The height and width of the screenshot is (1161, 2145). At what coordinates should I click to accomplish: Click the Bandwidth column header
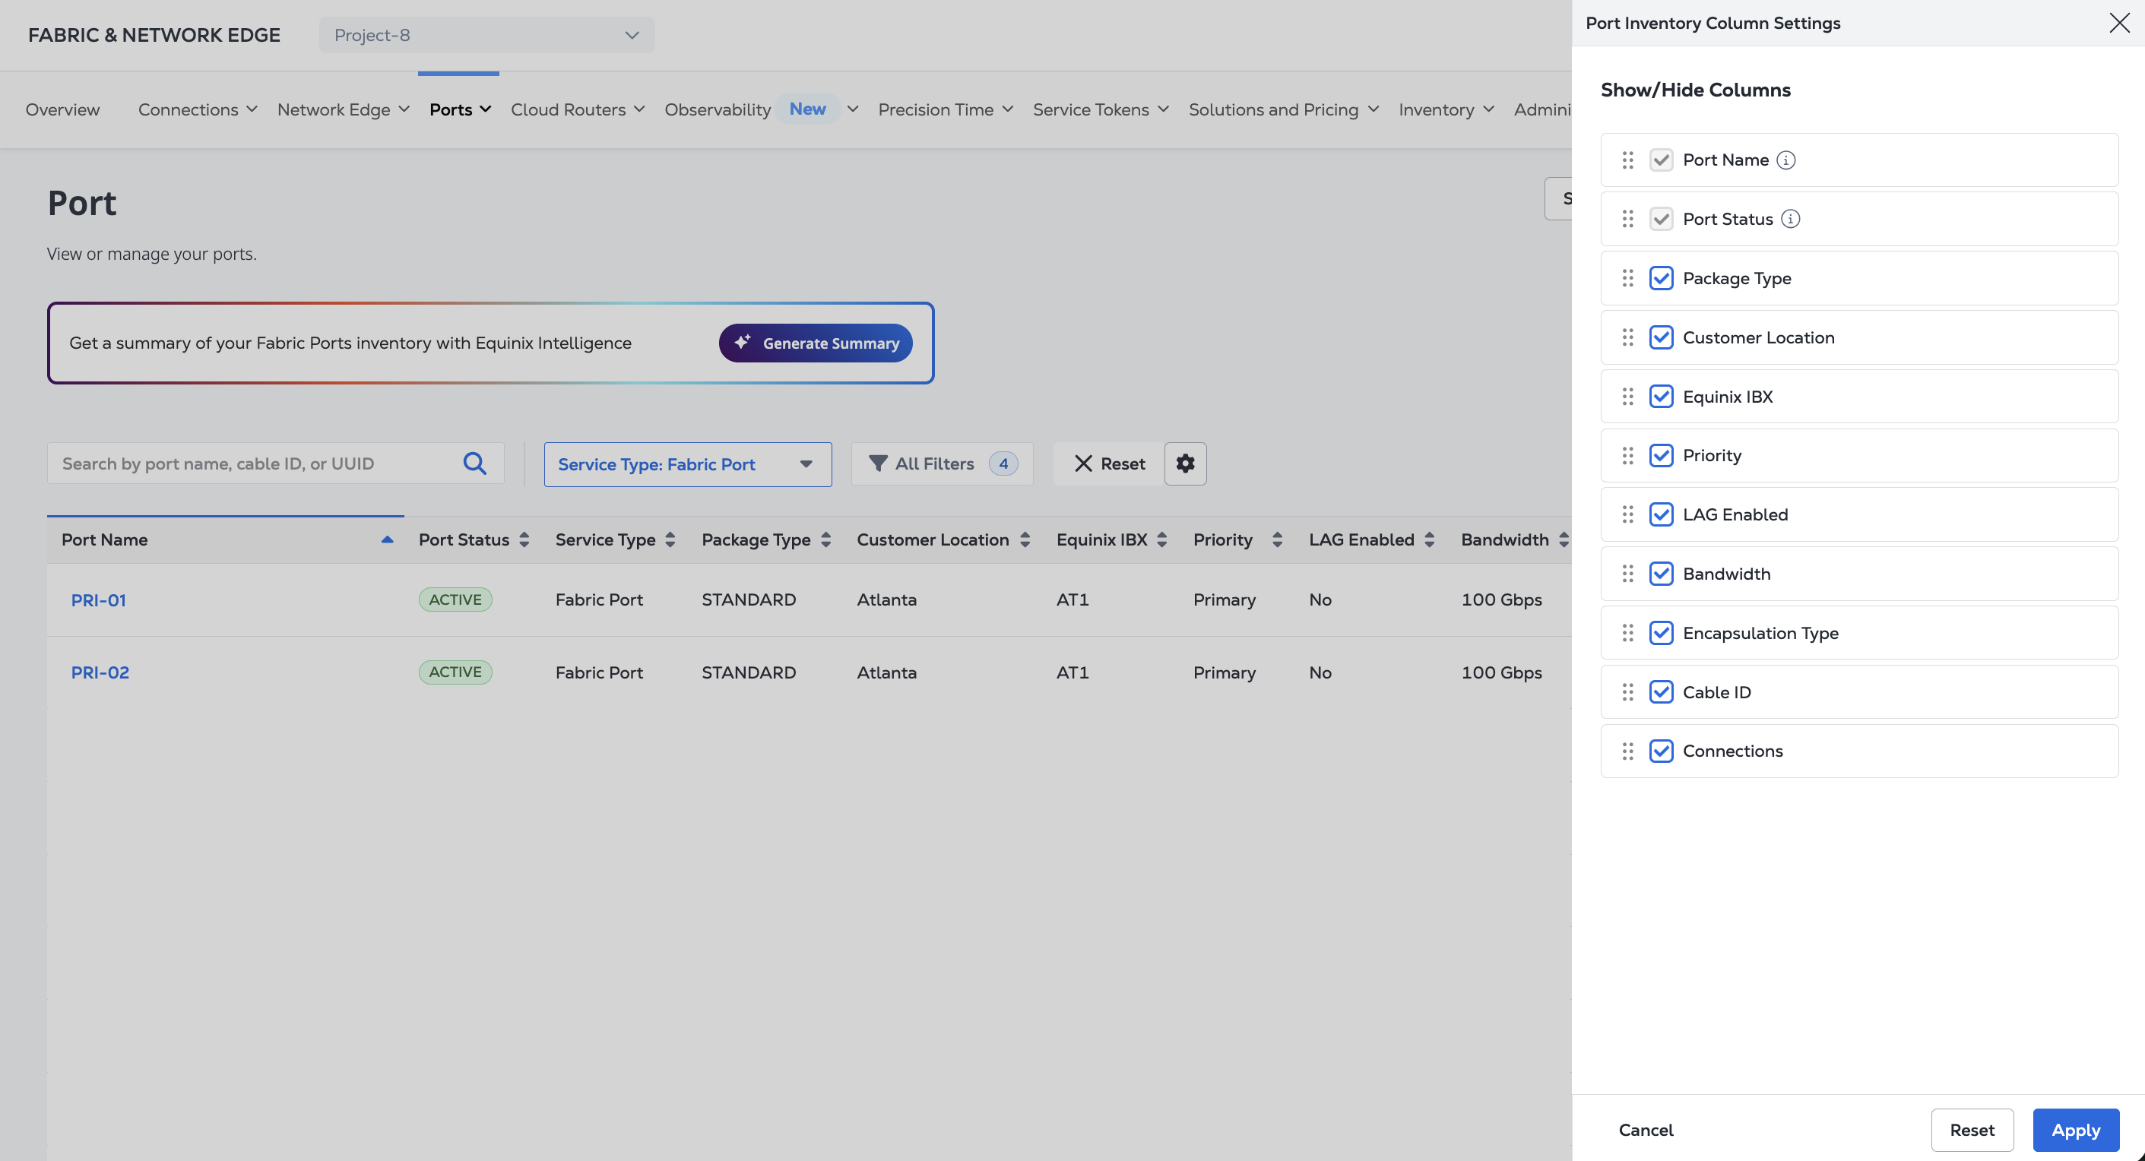tap(1505, 539)
